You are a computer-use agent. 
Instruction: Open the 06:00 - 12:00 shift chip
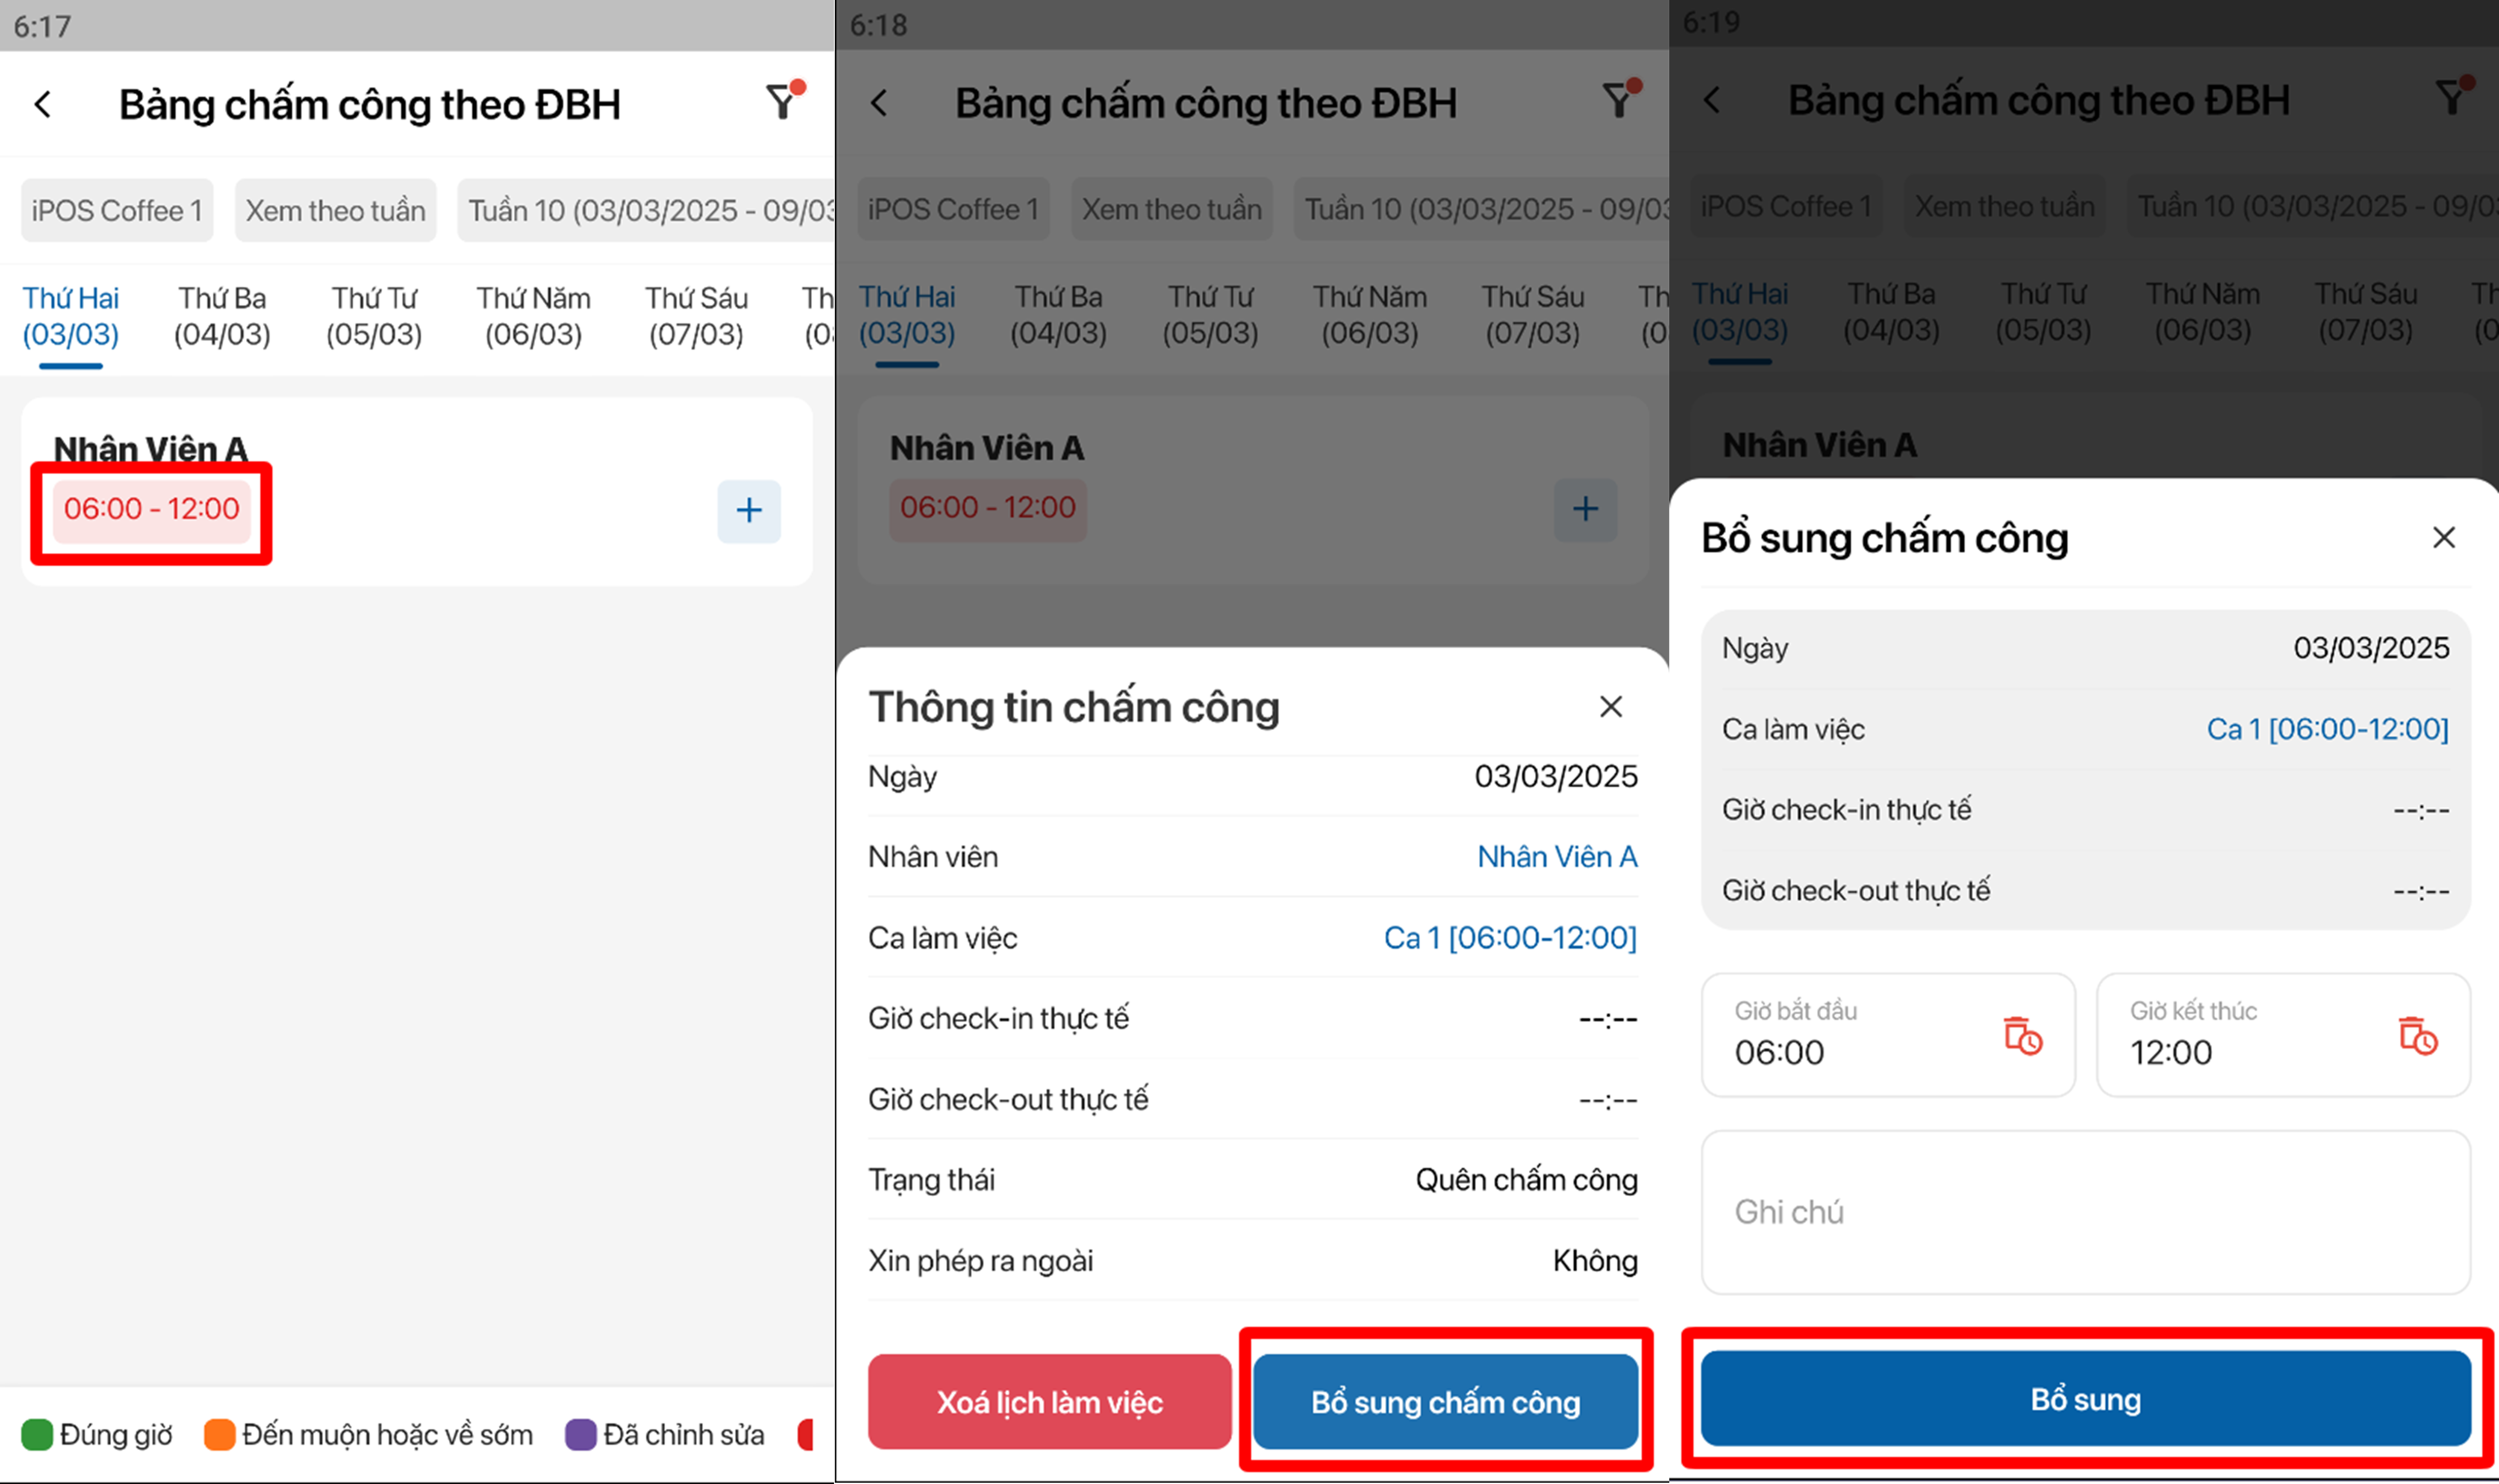[x=151, y=509]
